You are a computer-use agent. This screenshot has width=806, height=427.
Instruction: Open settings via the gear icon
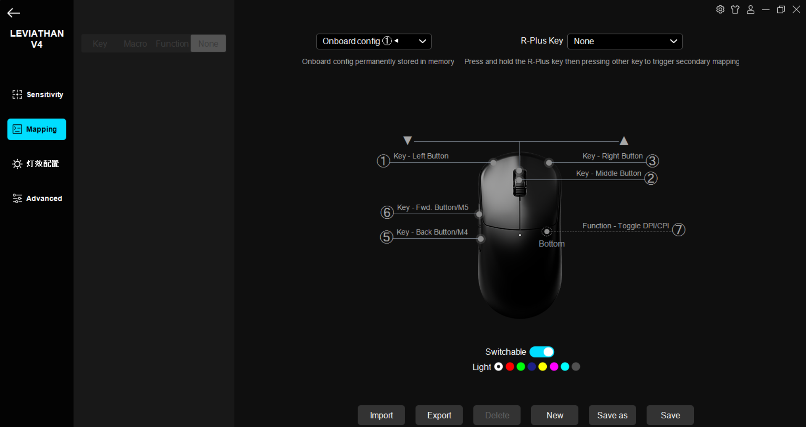[720, 9]
